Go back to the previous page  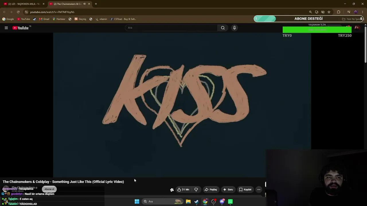[4, 12]
